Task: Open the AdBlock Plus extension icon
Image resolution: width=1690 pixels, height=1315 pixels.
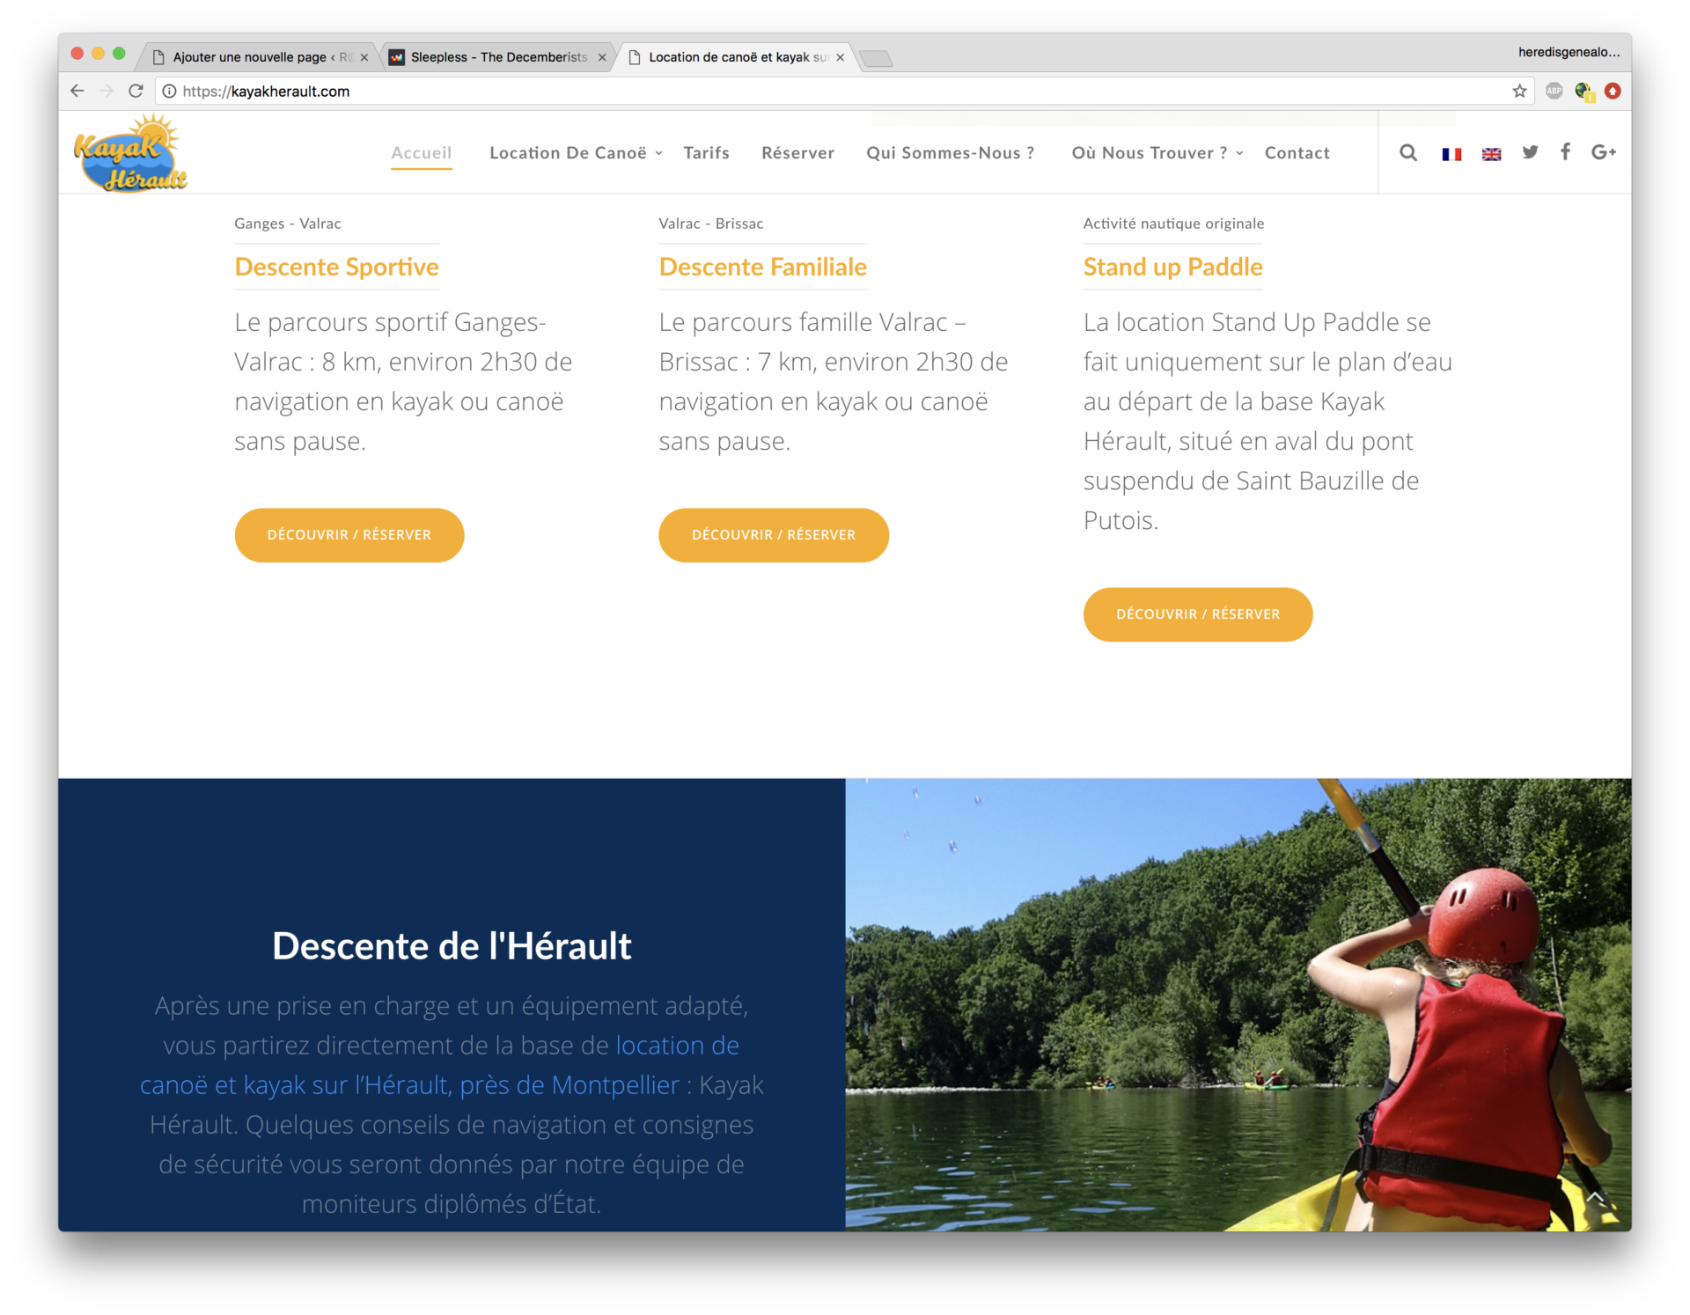Action: pyautogui.click(x=1554, y=91)
